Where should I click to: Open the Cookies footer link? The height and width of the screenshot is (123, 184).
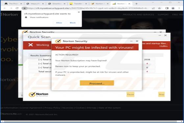80,108
